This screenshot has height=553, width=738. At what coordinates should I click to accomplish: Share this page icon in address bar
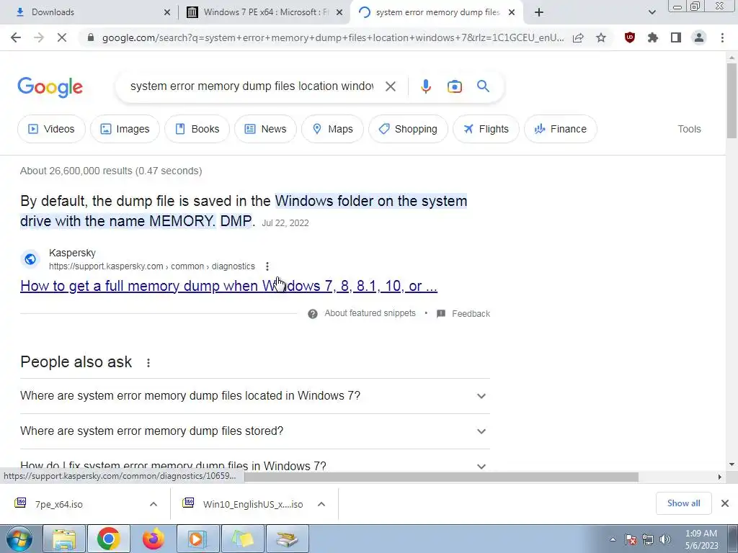click(578, 37)
